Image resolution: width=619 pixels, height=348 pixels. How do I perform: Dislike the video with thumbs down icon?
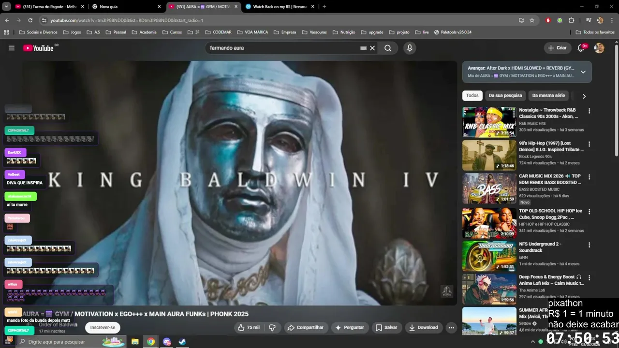tap(272, 327)
